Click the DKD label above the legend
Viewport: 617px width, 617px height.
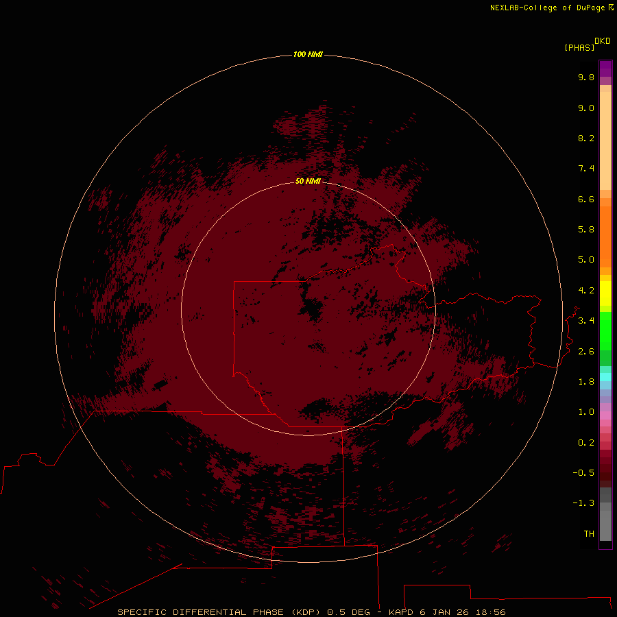[x=603, y=41]
